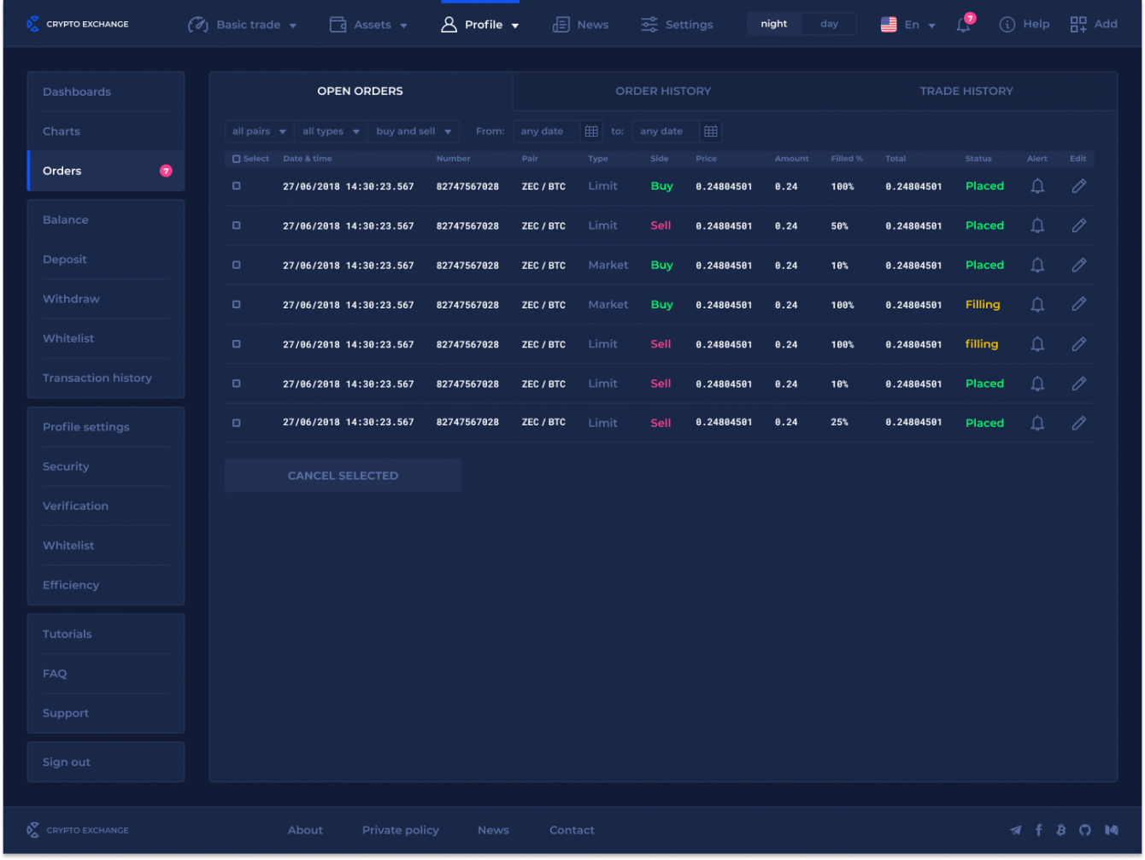Tick the Select all checkbox in table header
1145x860 pixels.
tap(237, 159)
